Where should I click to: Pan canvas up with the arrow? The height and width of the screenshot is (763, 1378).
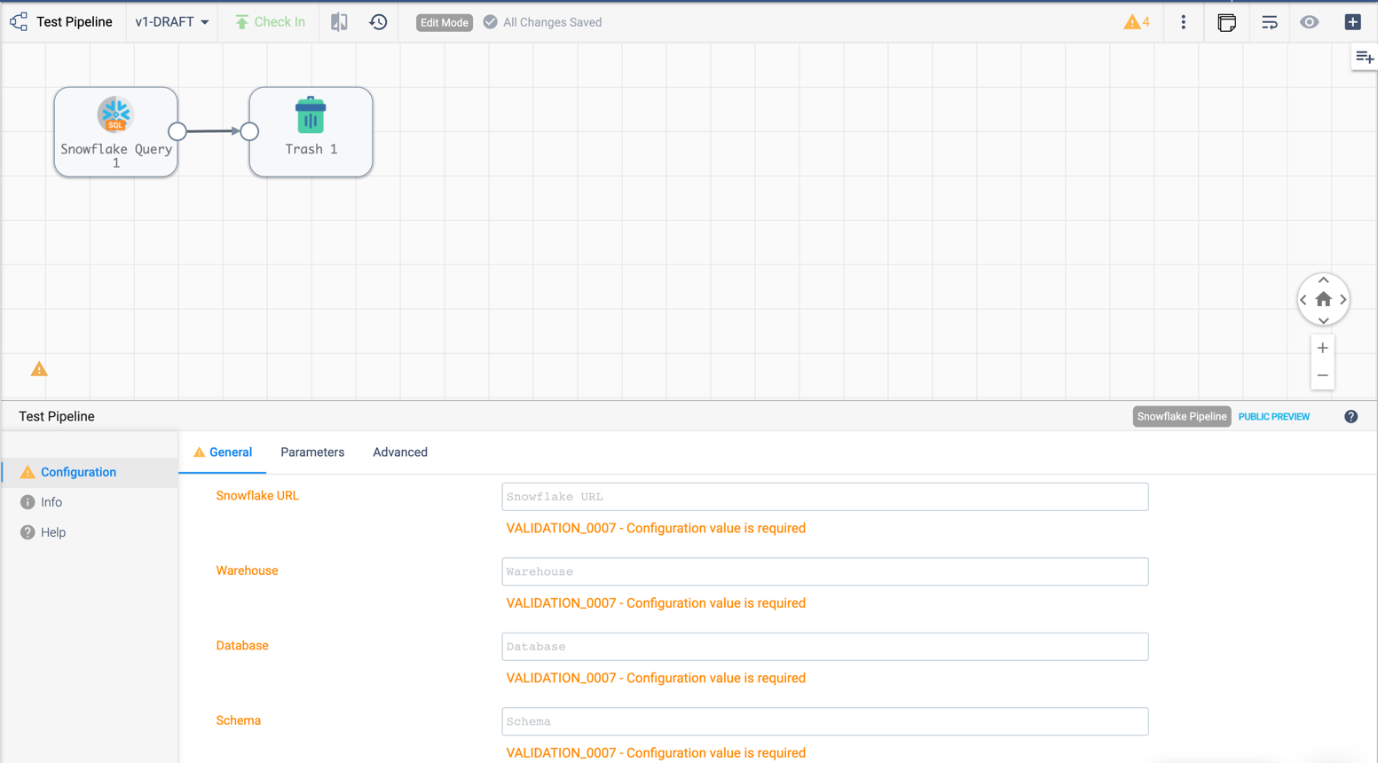[x=1323, y=280]
